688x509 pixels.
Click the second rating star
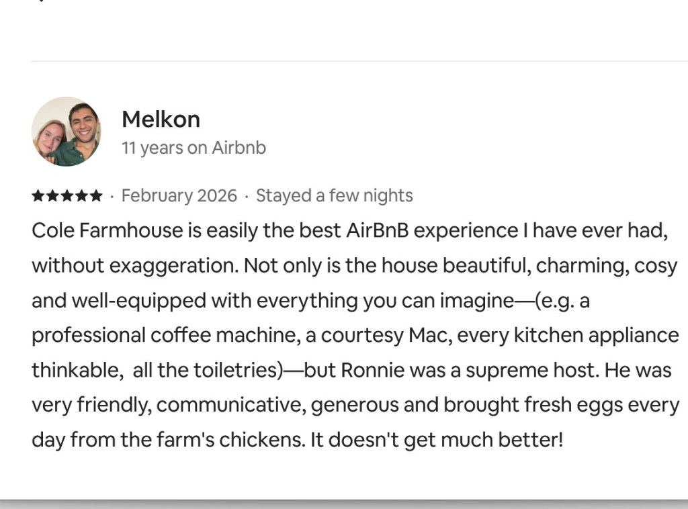[52, 196]
